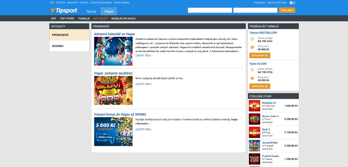Toggle the dark mode switch in top bar
This screenshot has width=348, height=167.
[292, 3]
